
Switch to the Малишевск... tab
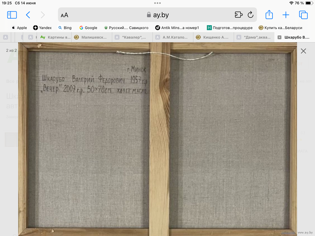tap(92, 37)
